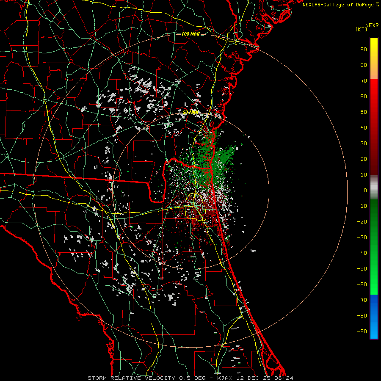Click the 80 value on the velocity scale
This screenshot has width=381, height=381.
364,65
